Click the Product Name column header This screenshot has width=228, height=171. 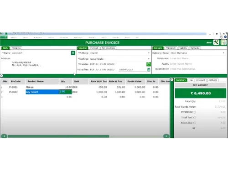[x=42, y=81]
